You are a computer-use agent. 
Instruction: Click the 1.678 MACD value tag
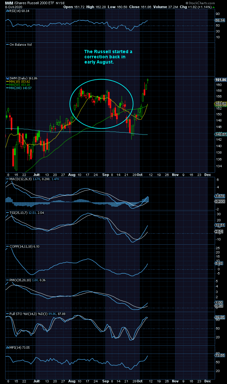tap(220, 196)
